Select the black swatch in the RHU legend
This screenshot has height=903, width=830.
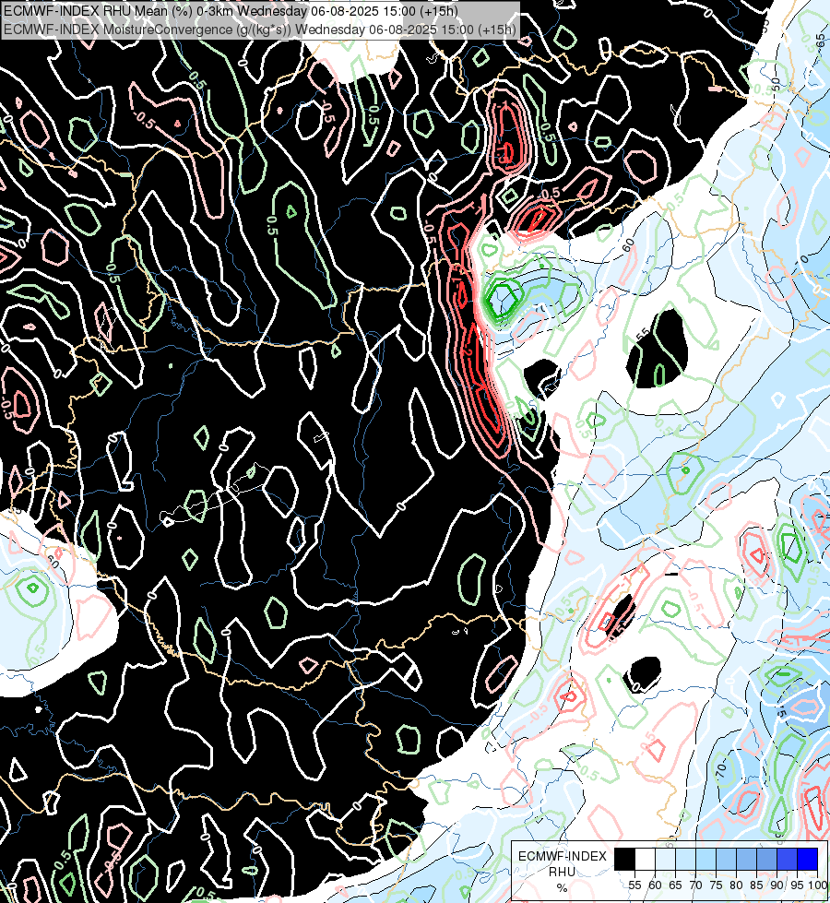625,859
